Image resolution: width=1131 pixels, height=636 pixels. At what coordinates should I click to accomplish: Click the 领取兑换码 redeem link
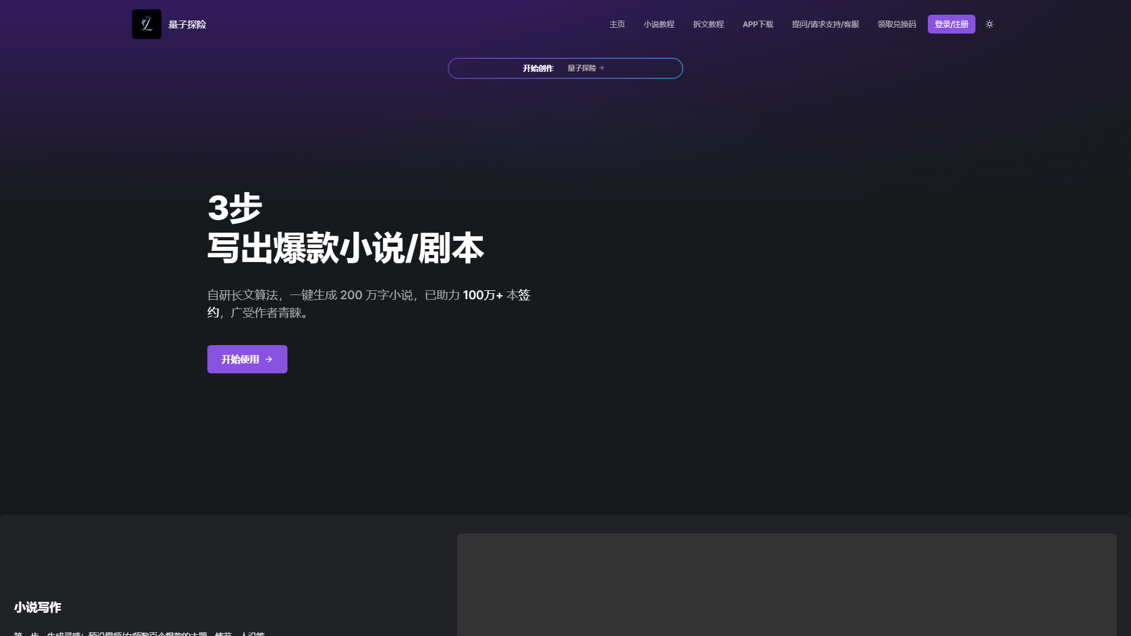(897, 24)
